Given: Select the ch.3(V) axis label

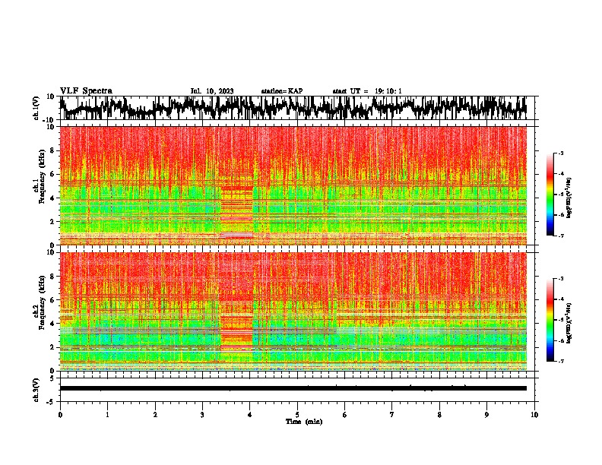Looking at the screenshot, I should click(x=36, y=390).
